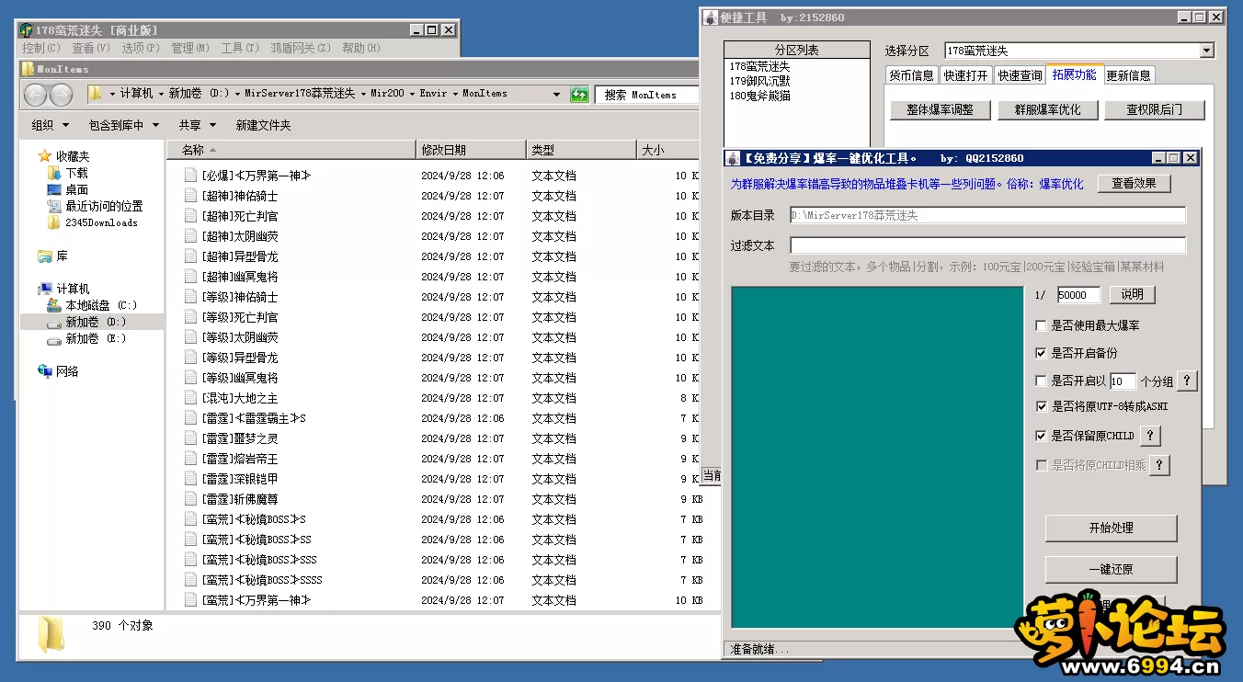Open the [必爆]≮万界第一神≯ text file

click(x=256, y=176)
